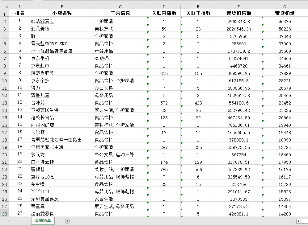Select column D header
The width and height of the screenshot is (308, 226).
point(164,7)
